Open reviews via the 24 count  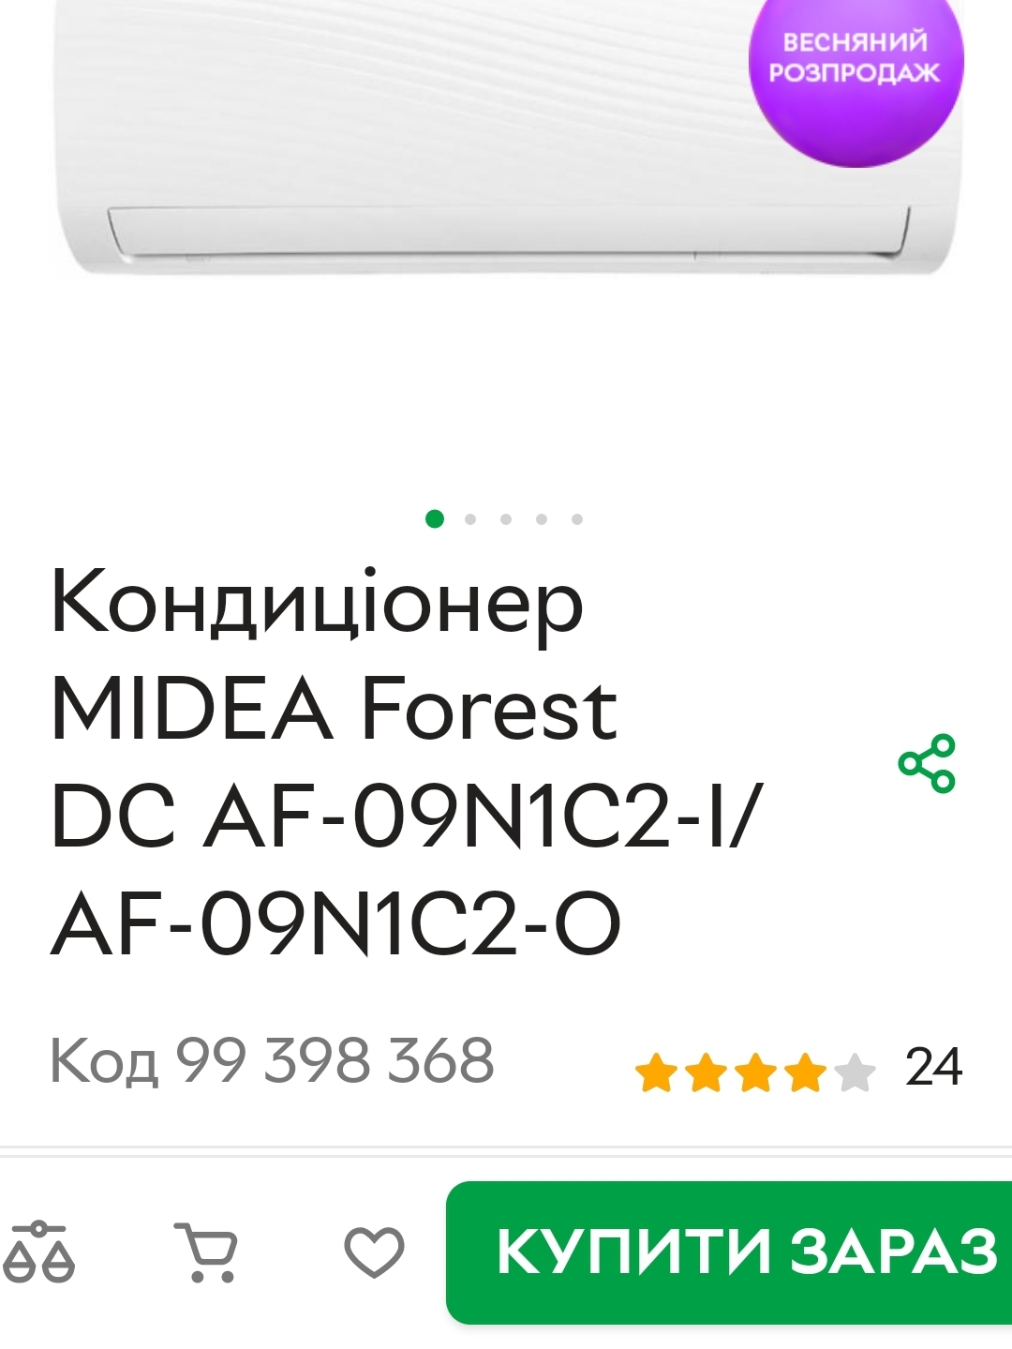click(x=933, y=1068)
